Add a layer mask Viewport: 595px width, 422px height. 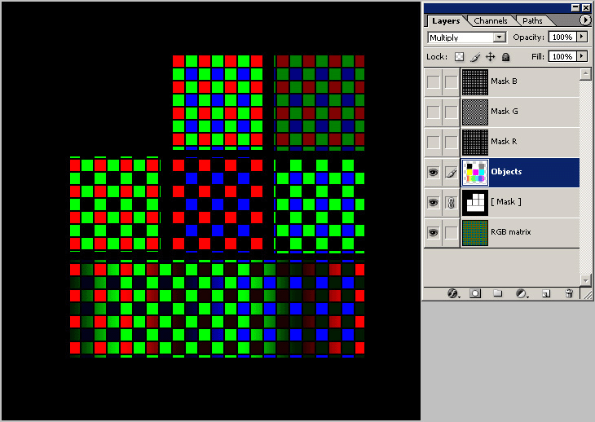475,293
